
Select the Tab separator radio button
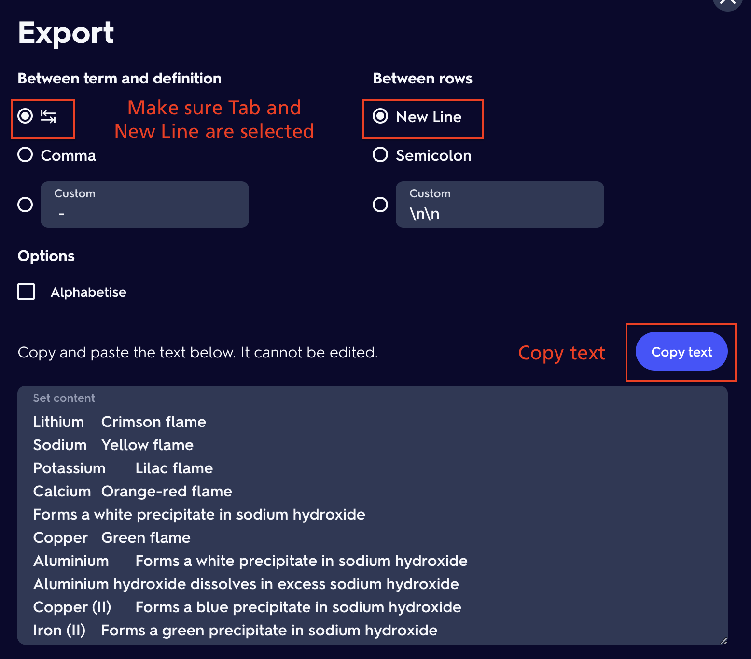25,116
